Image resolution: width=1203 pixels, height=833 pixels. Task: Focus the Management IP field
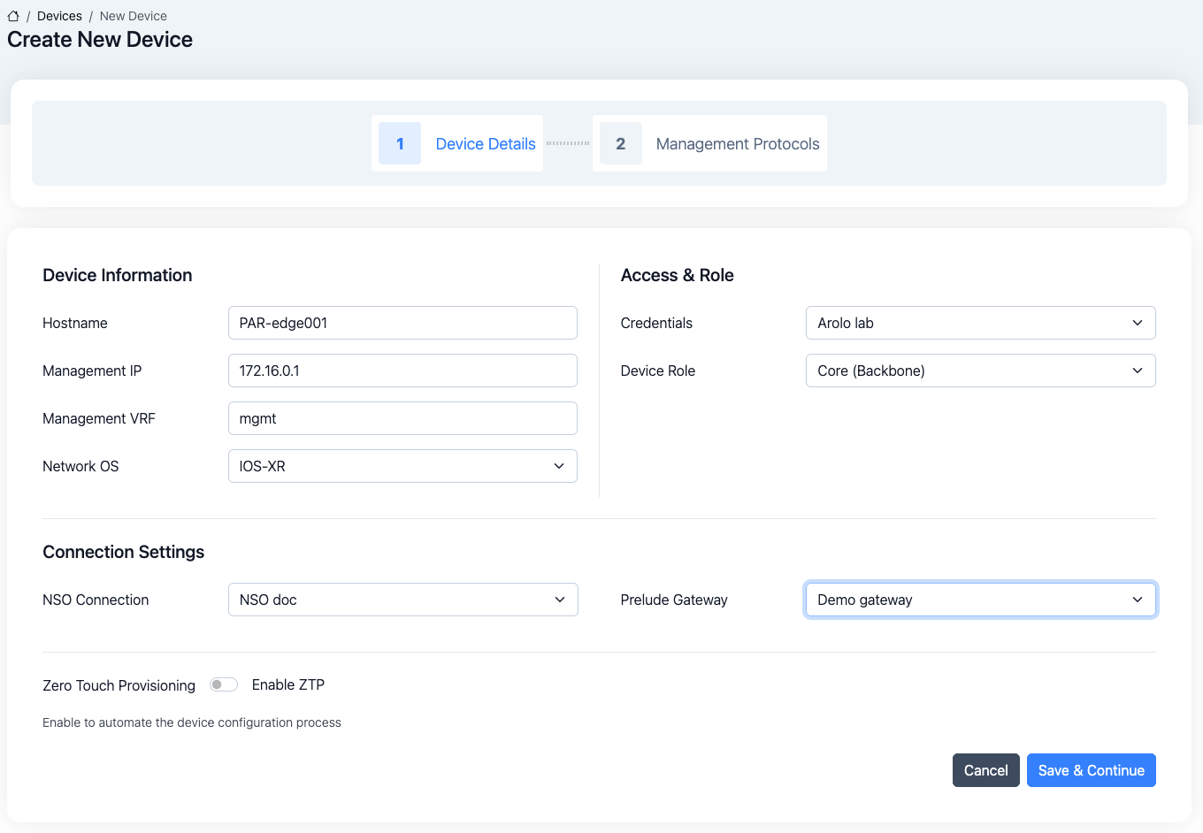402,371
